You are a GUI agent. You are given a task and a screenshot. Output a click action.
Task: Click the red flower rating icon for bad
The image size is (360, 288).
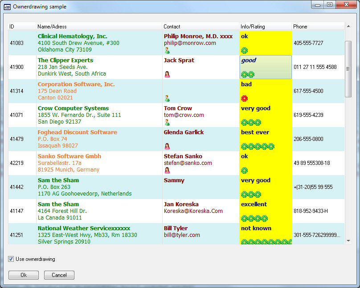point(244,98)
